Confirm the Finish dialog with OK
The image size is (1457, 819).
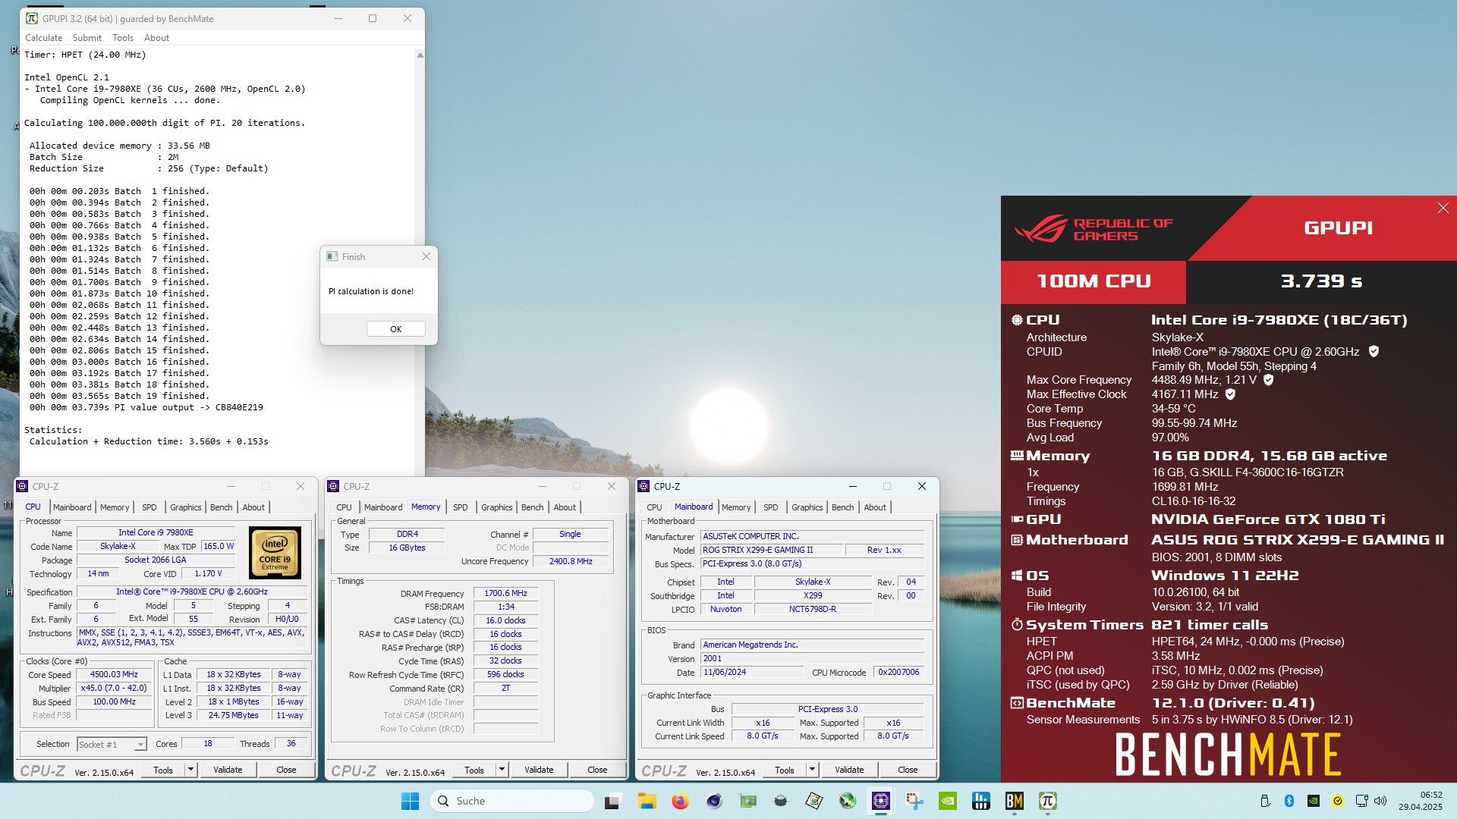[x=395, y=329]
